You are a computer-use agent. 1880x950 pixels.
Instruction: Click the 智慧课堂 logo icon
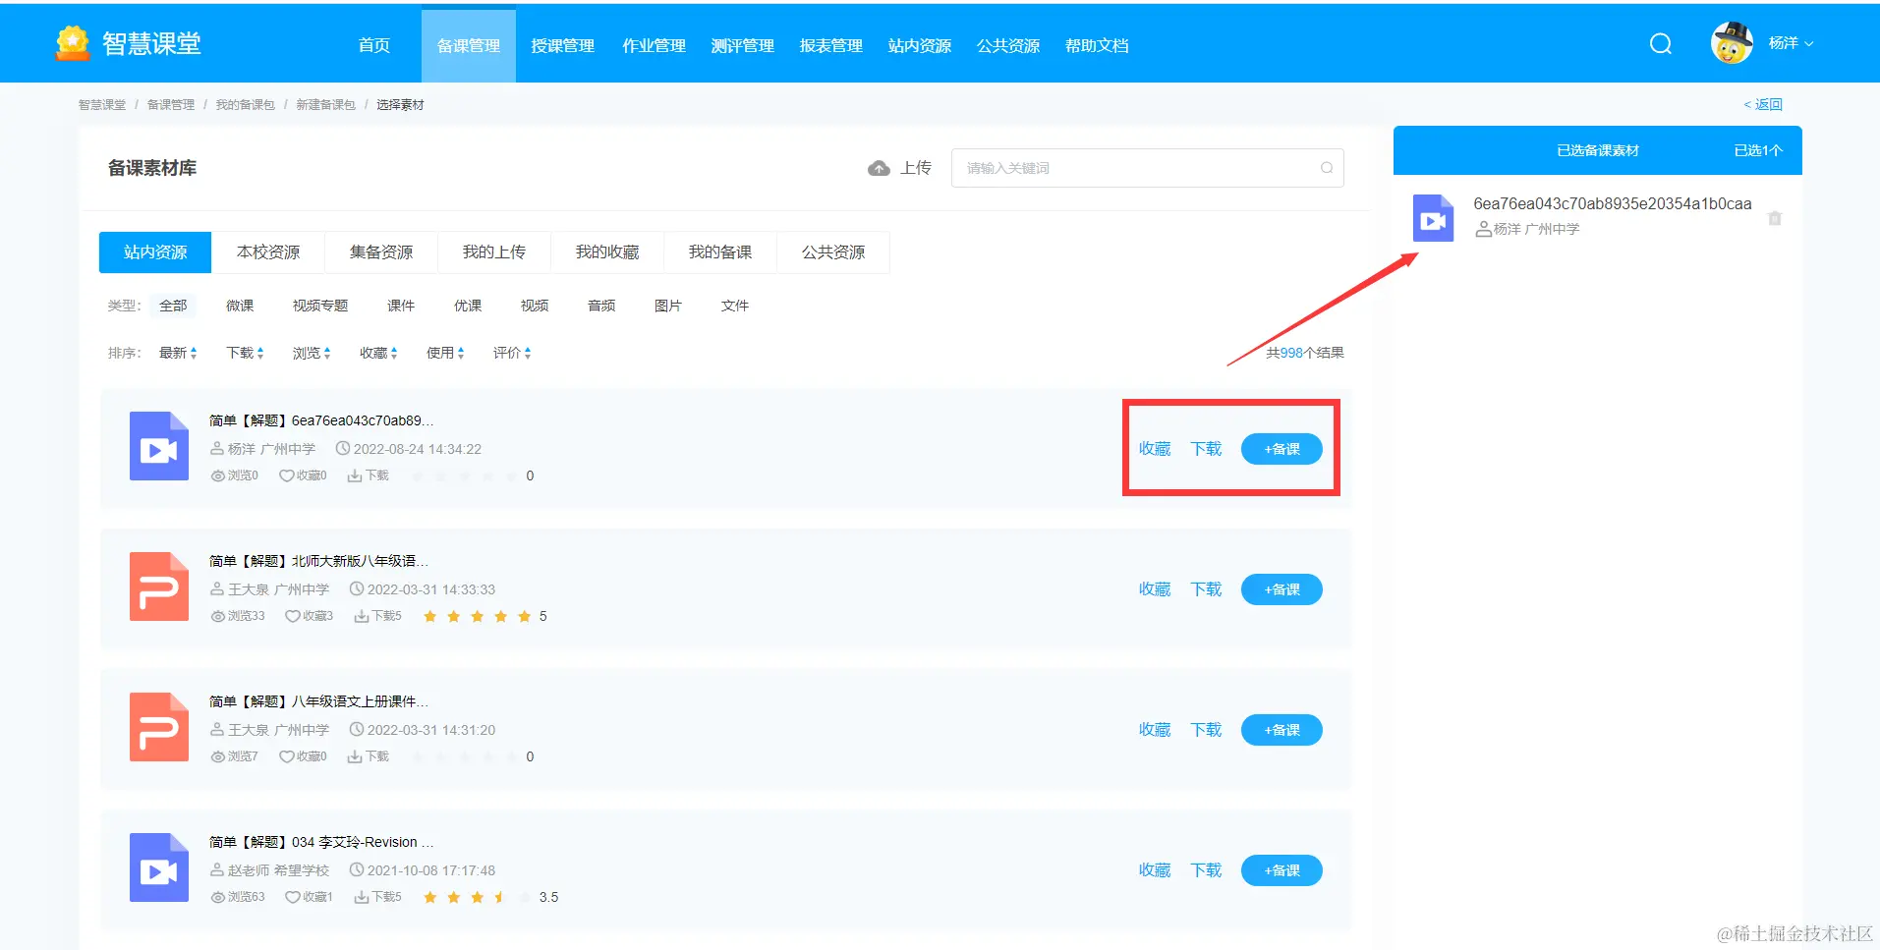coord(71,42)
